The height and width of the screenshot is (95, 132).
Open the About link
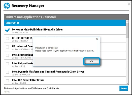pos(7,92)
